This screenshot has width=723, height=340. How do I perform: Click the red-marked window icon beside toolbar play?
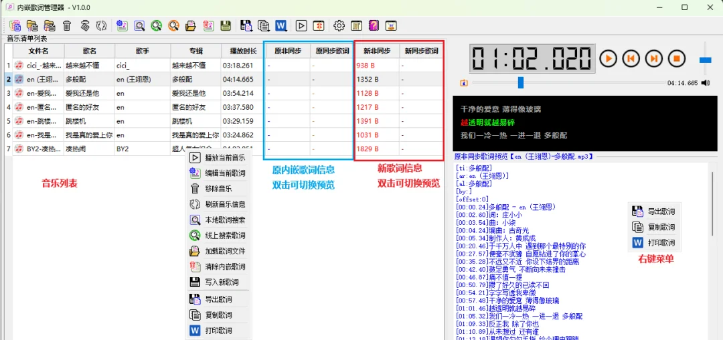318,26
